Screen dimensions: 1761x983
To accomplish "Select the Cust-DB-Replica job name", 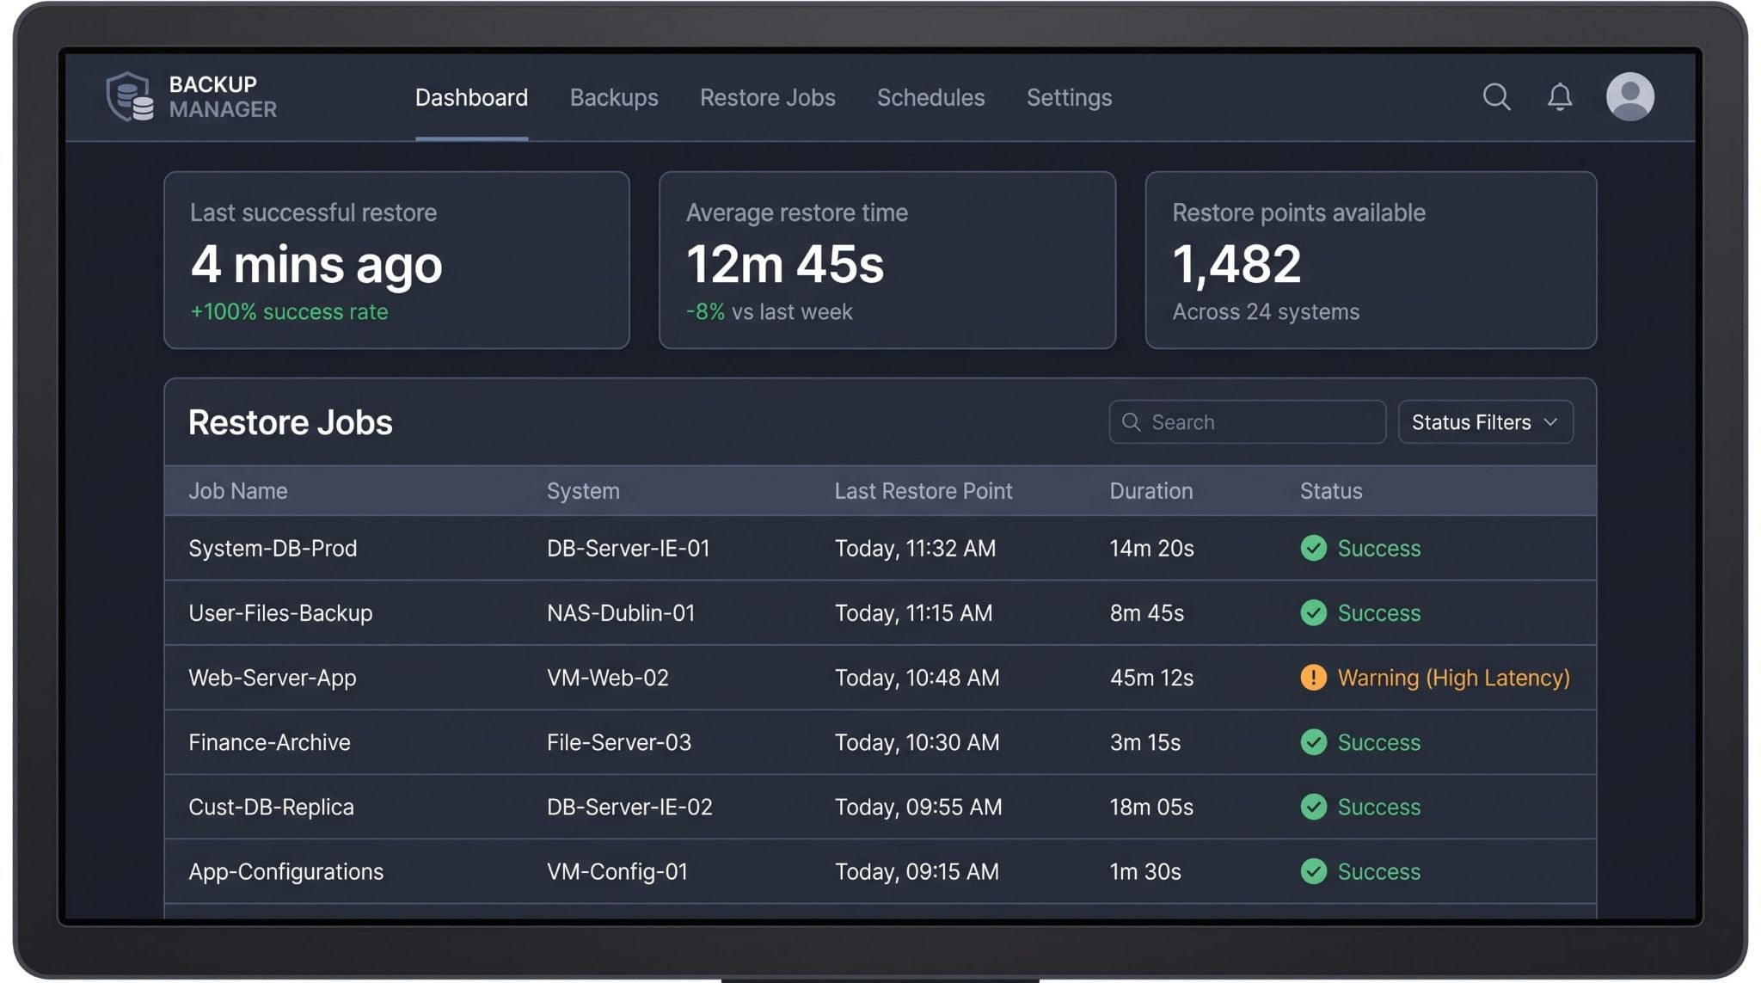I will click(271, 807).
